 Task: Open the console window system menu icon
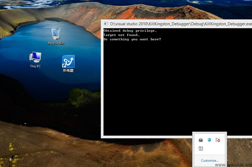(x=106, y=24)
